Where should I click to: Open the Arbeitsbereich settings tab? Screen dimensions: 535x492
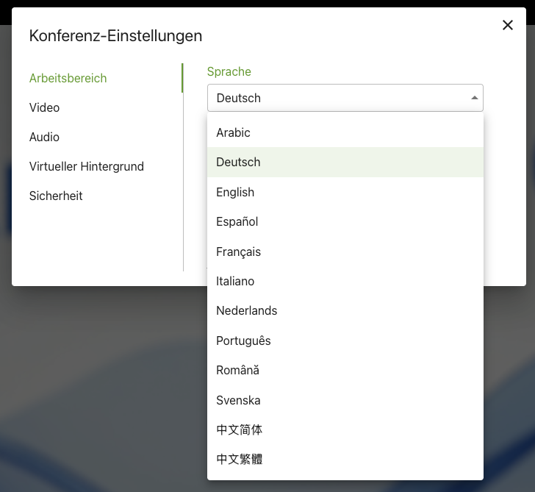[x=68, y=78]
